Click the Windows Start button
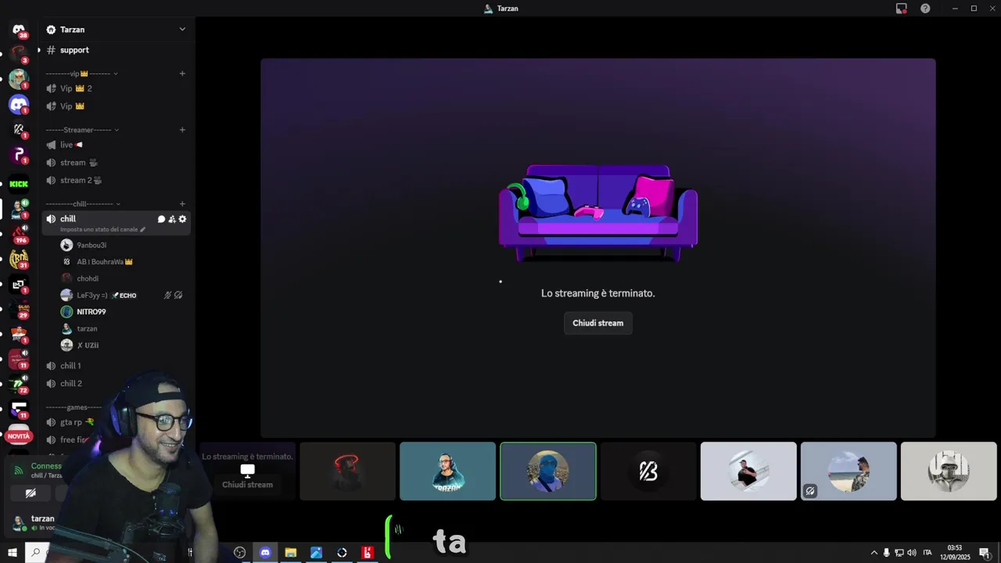 point(13,552)
